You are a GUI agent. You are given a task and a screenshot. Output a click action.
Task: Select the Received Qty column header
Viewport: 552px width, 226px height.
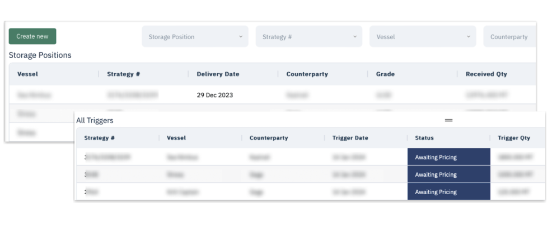[486, 74]
